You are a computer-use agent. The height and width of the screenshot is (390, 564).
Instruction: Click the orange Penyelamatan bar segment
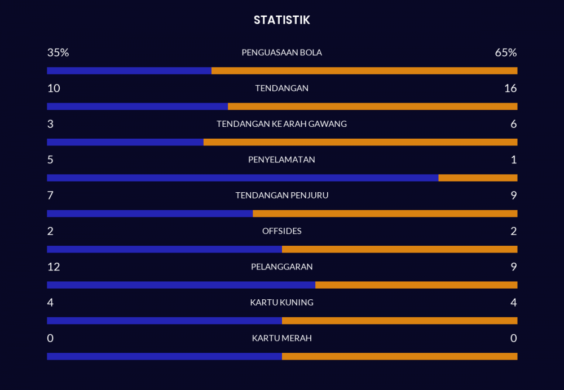tap(478, 178)
